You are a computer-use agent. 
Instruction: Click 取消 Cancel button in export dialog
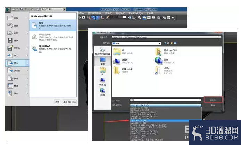pos(213,105)
